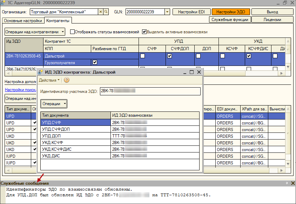296x204 pixels.
Task: Toggle ДОП checkbox for Дальстрой
Action: coord(198,56)
